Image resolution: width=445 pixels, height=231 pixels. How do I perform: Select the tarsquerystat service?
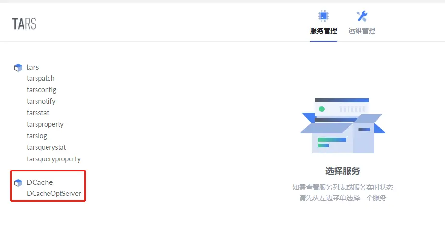click(46, 147)
